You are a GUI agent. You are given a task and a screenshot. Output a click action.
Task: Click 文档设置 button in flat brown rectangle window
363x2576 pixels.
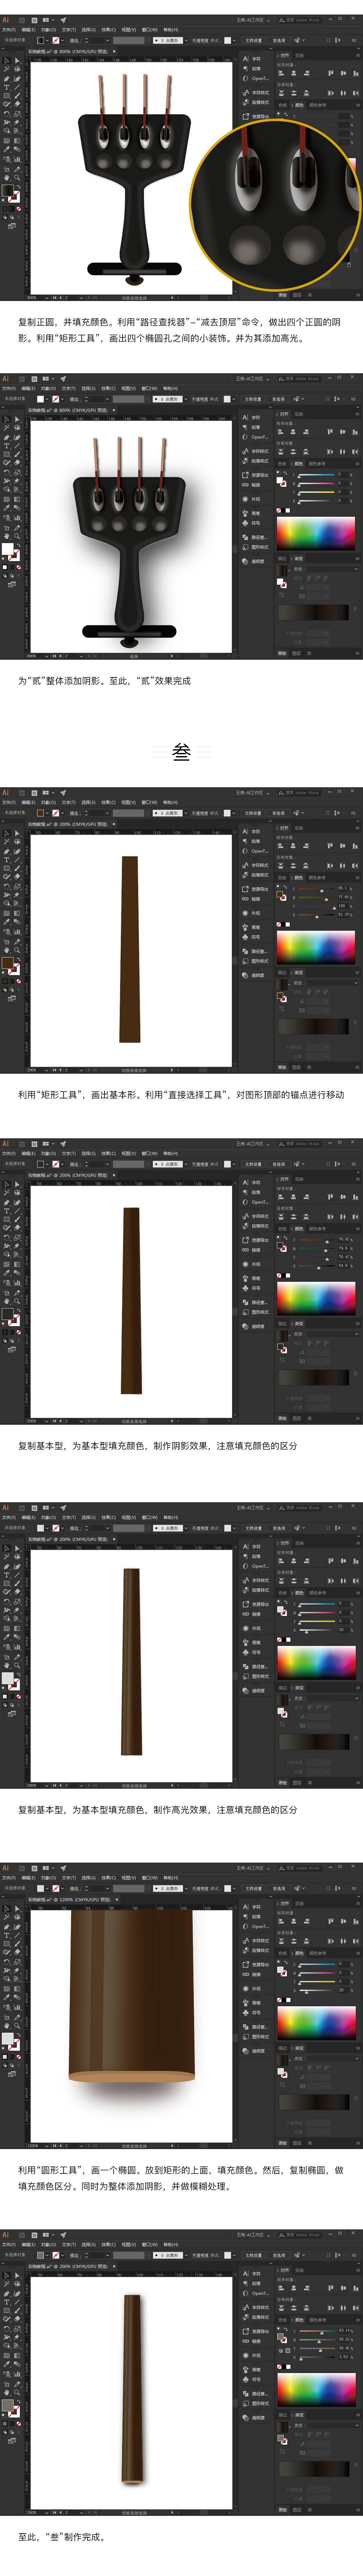click(x=253, y=813)
